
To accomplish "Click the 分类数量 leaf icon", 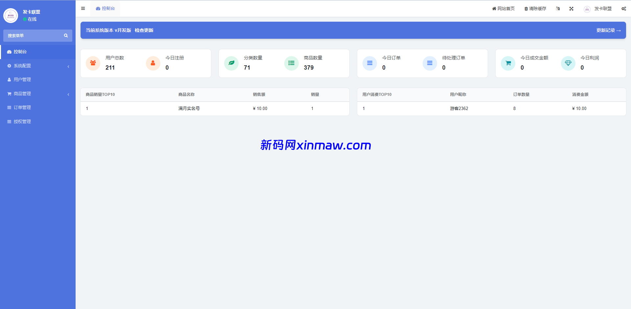I will pyautogui.click(x=231, y=63).
